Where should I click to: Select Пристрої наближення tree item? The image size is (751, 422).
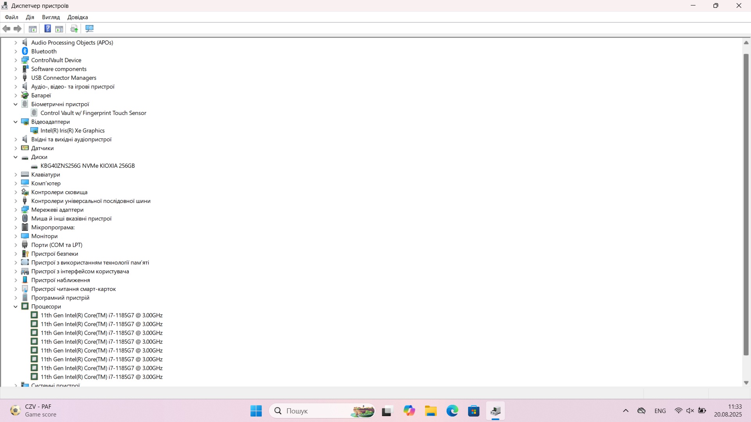(61, 280)
